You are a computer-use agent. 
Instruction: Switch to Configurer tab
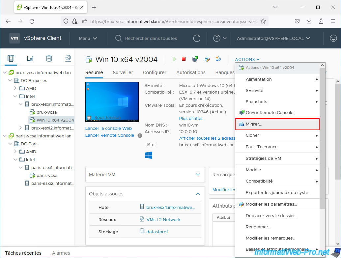pos(155,72)
